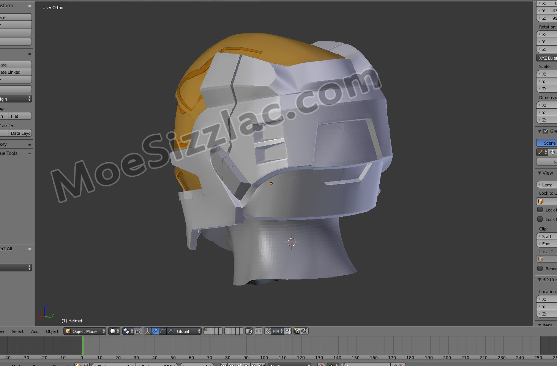
Task: Render OpenGL animation with clapperboard icon
Action: click(x=305, y=331)
